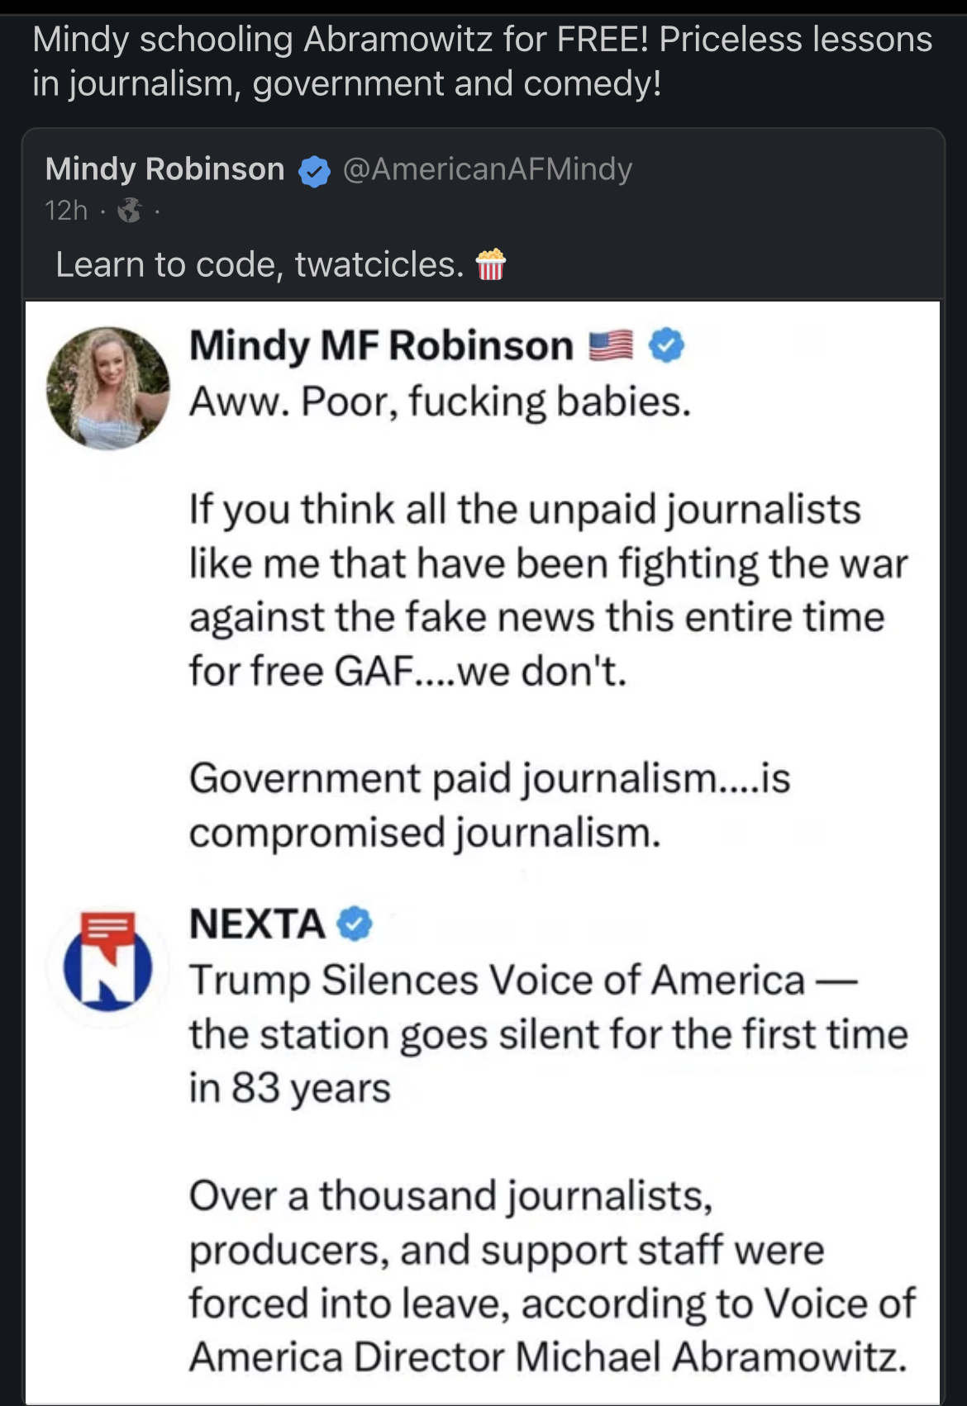Click the 12h post timestamp
The image size is (967, 1406).
coord(66,211)
